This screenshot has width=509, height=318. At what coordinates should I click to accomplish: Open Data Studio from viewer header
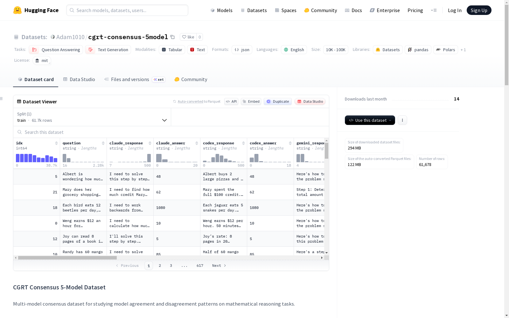click(310, 101)
